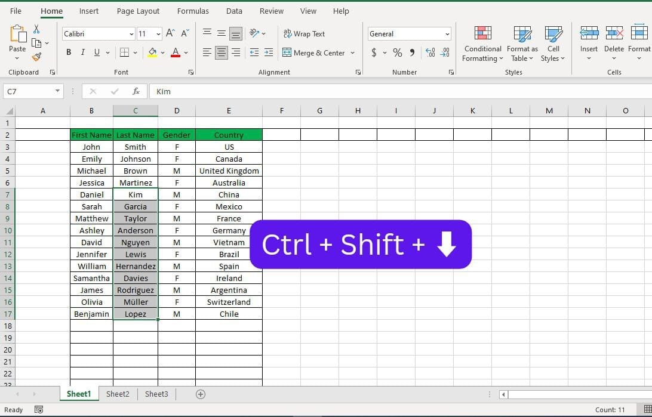Screen dimensions: 652x417
Task: Click the Insert Function fx icon
Action: (x=136, y=91)
